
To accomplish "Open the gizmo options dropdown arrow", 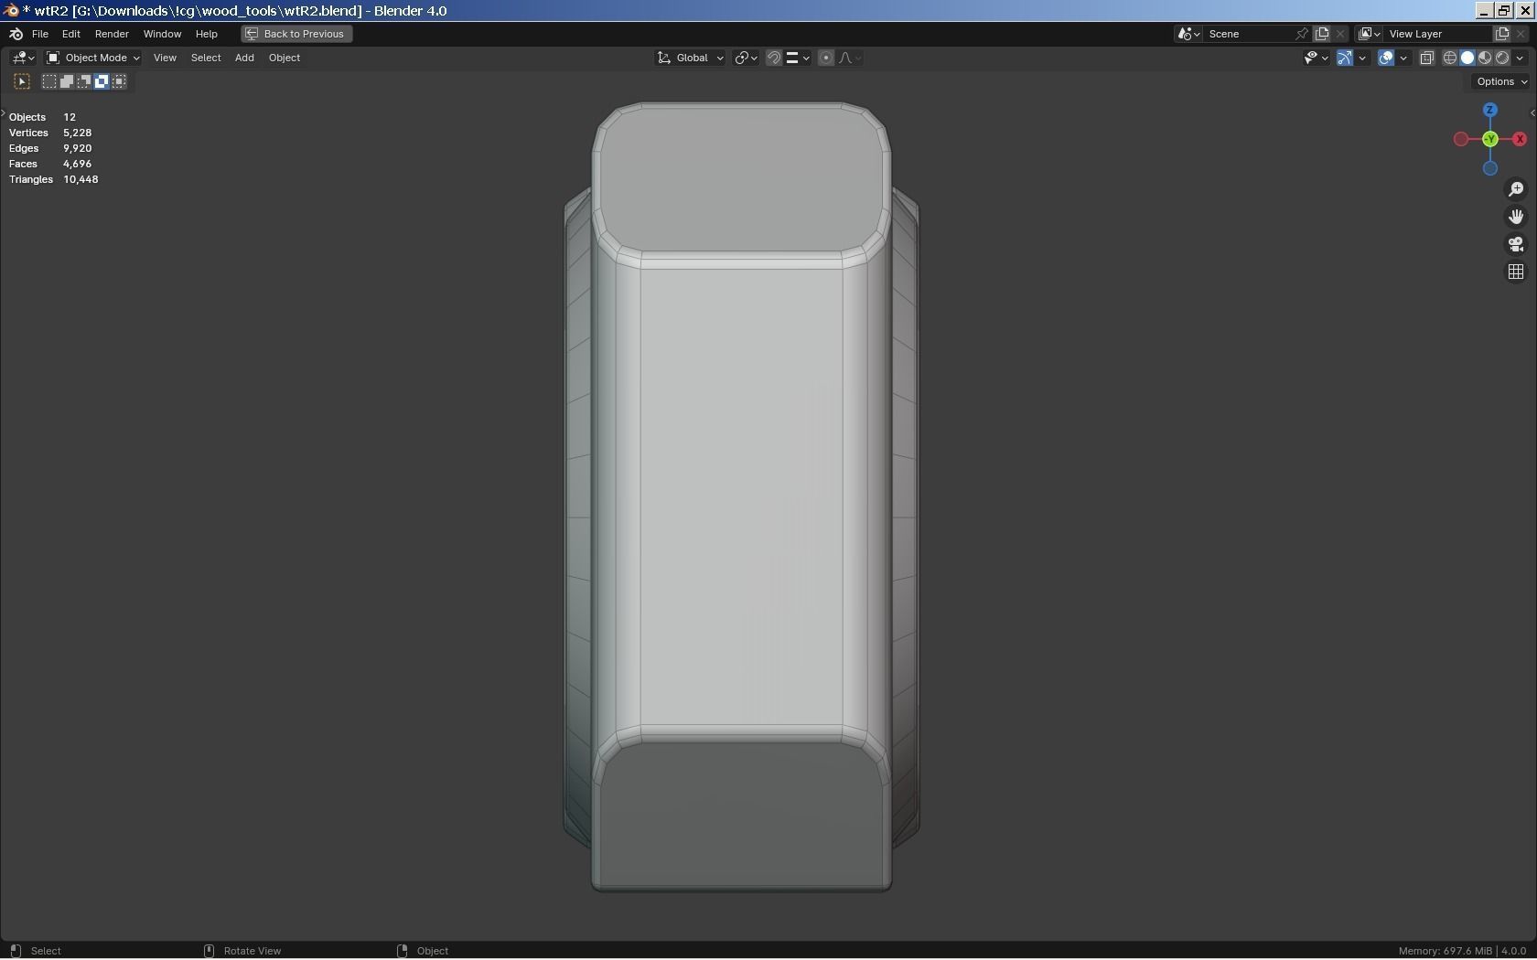I will [1362, 58].
